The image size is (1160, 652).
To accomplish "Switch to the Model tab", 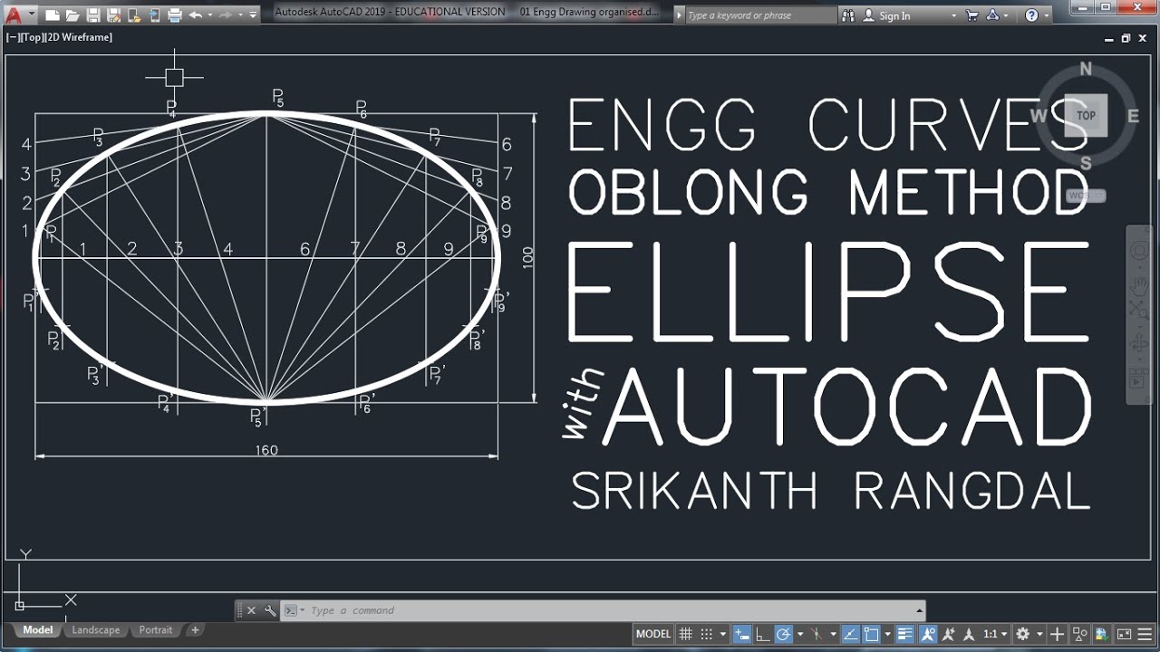I will [38, 630].
